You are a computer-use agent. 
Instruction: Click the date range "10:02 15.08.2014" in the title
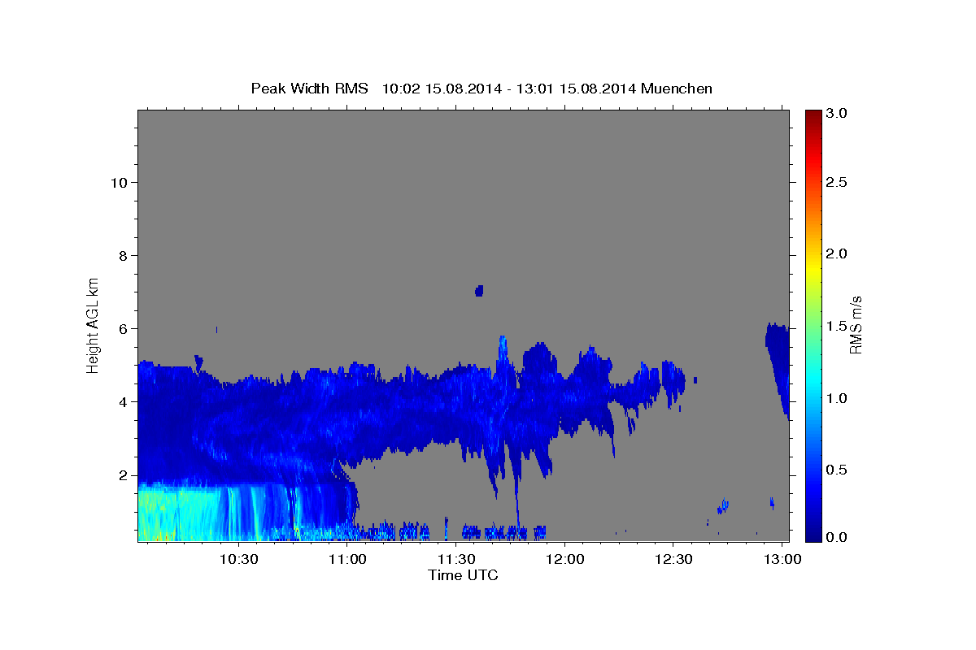(442, 89)
